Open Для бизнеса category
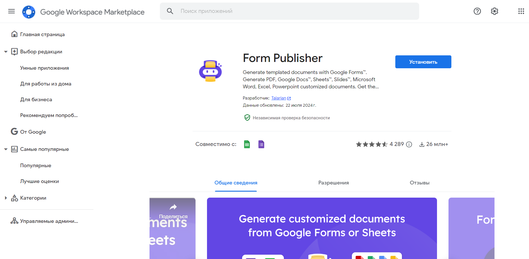 36,100
